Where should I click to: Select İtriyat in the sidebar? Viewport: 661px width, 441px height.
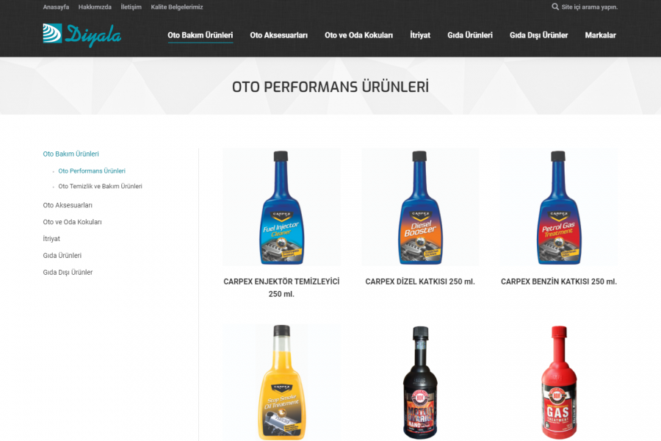coord(51,238)
